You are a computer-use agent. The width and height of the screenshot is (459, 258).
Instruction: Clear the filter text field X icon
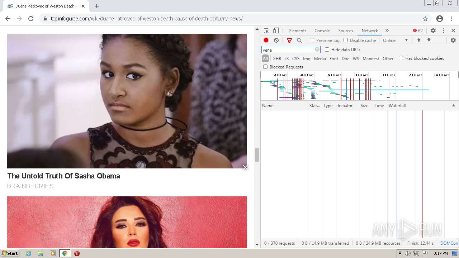pyautogui.click(x=317, y=50)
